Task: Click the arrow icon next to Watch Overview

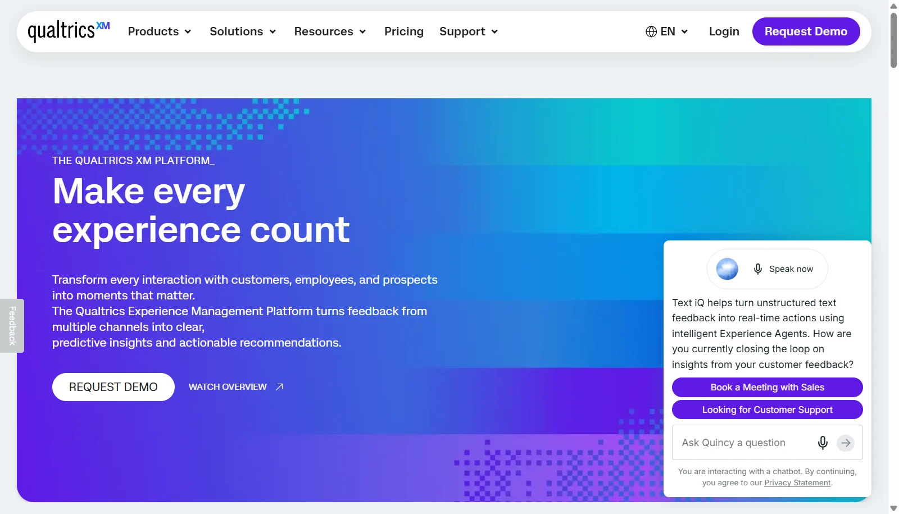Action: [279, 386]
